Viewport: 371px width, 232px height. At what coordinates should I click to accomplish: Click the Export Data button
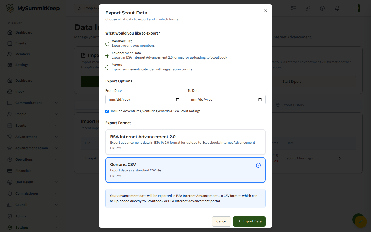coord(249,221)
